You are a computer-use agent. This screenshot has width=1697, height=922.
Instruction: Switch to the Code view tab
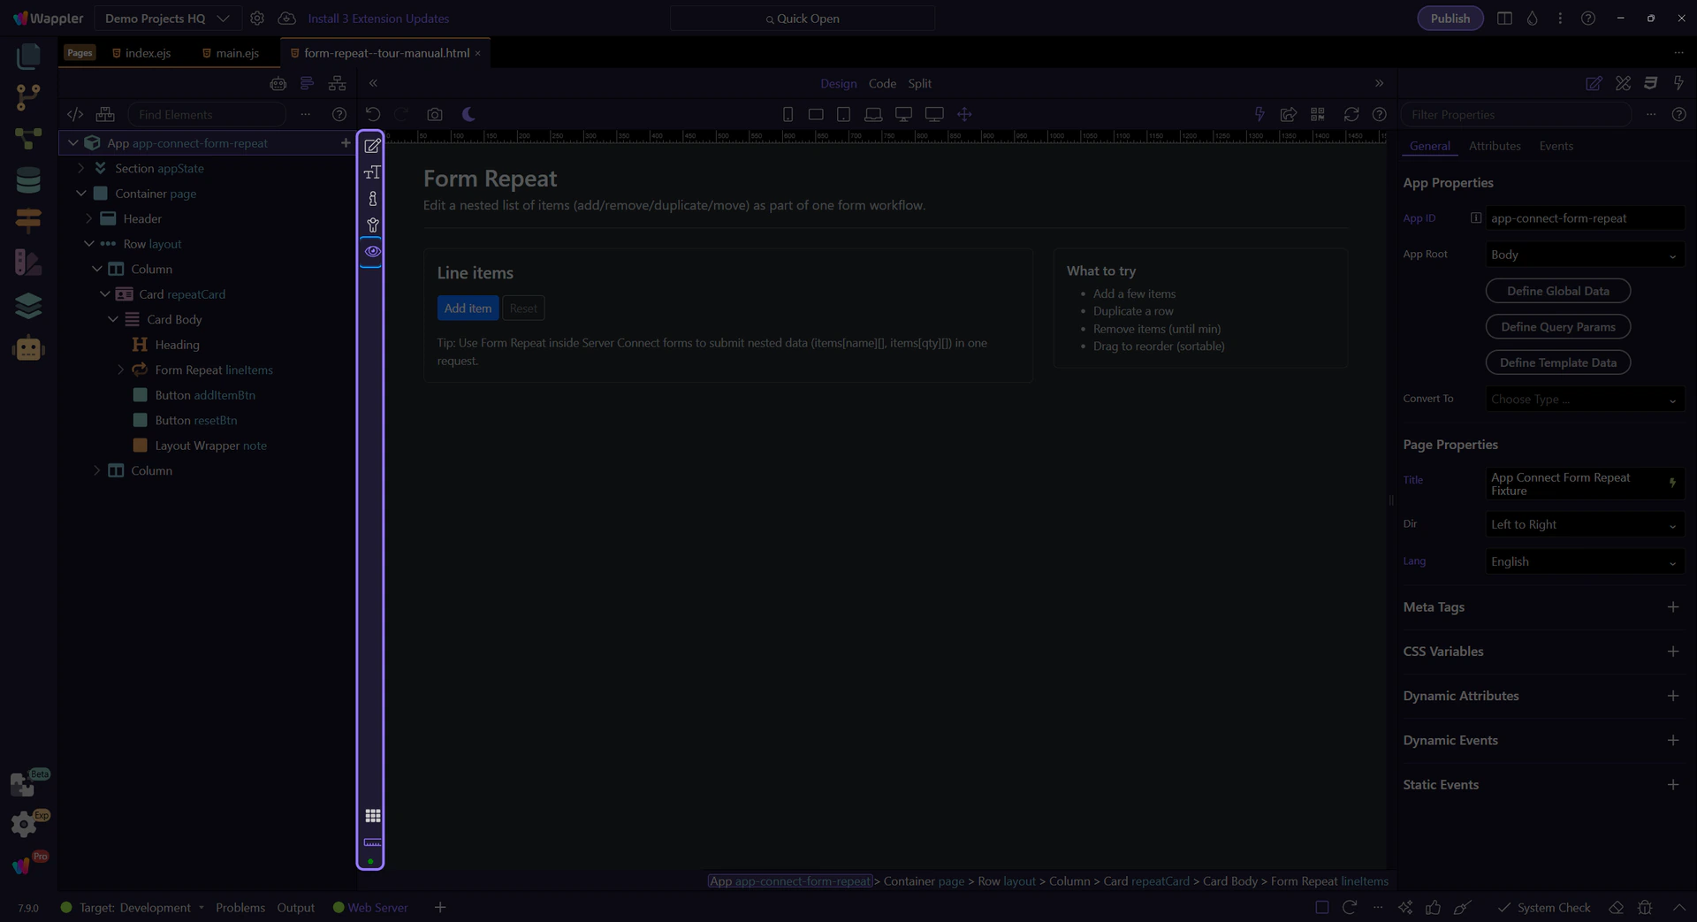tap(881, 83)
